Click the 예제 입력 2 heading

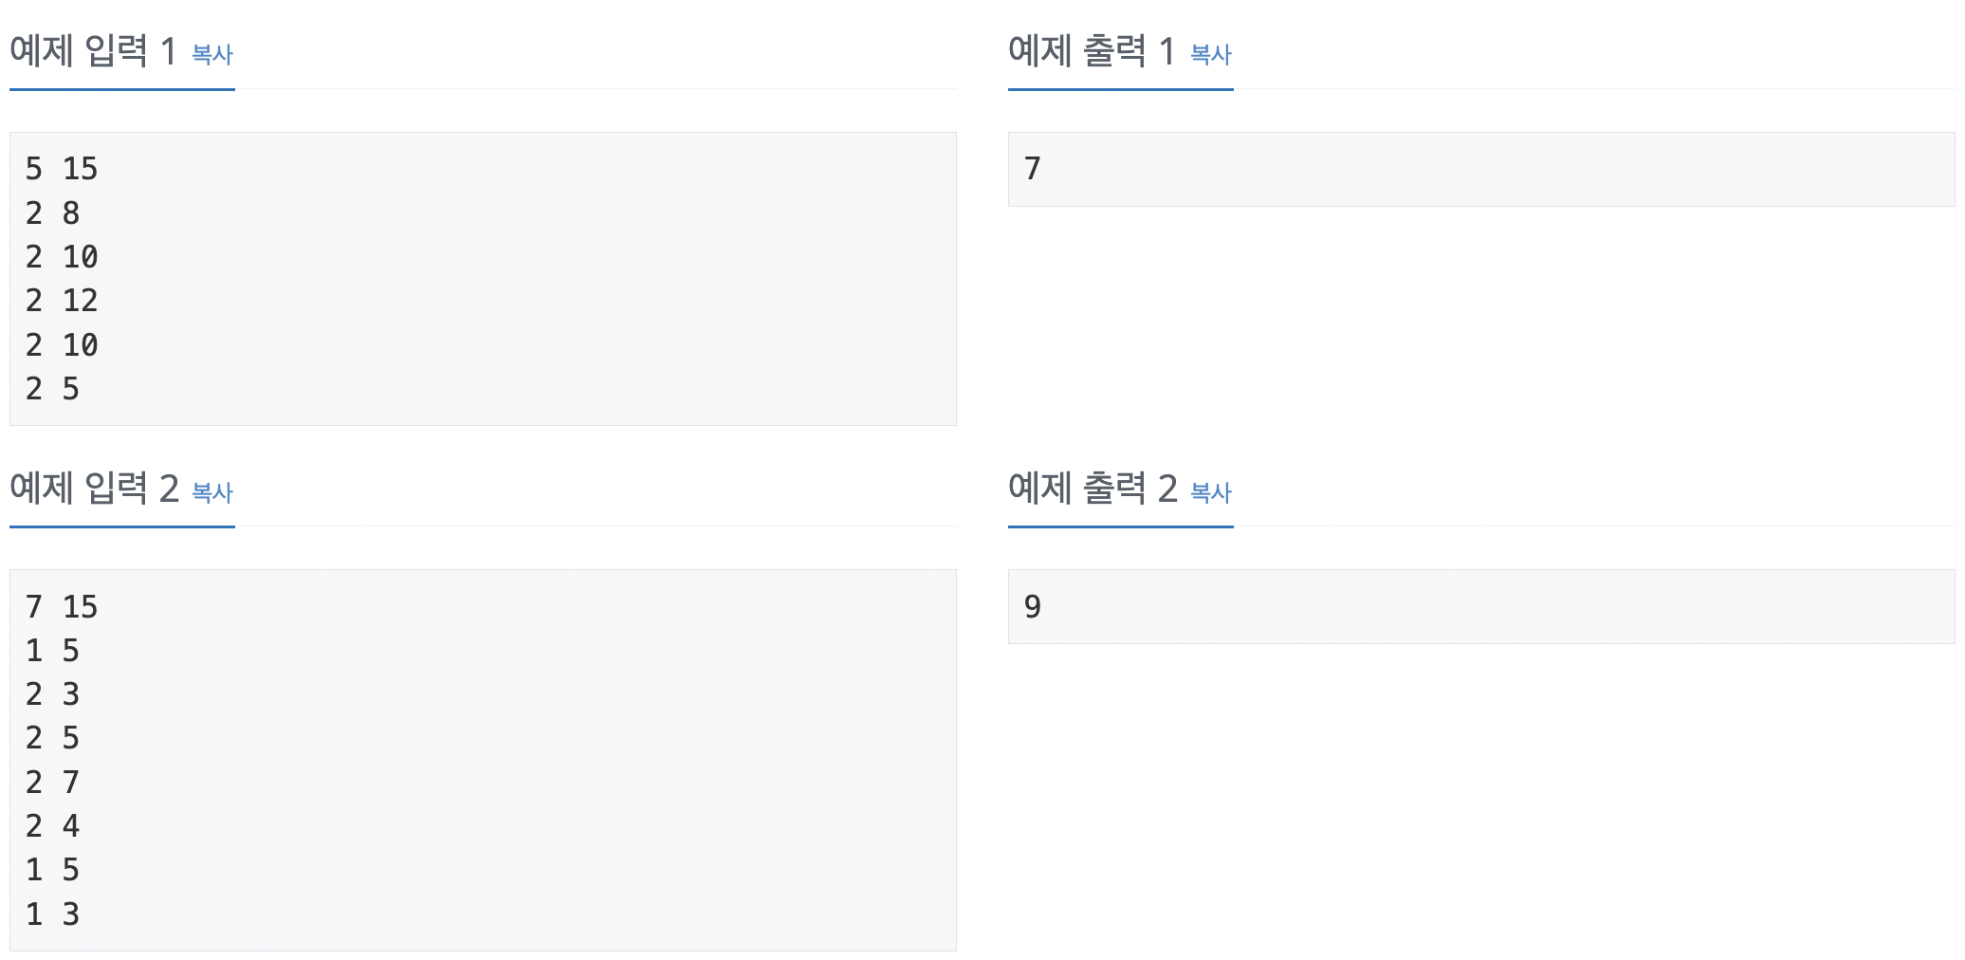tap(94, 489)
